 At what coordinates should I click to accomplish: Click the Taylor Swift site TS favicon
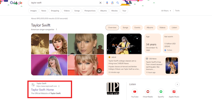pos(33,85)
